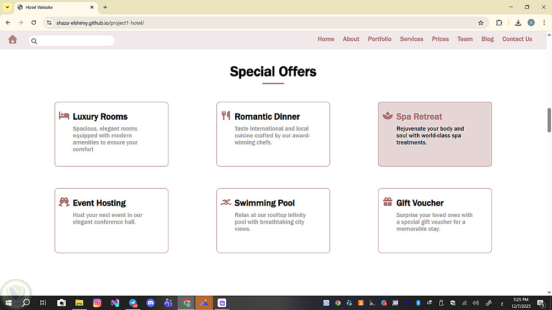Screen dimensions: 552x310
Task: Open the Blog nav link
Action: point(487,39)
